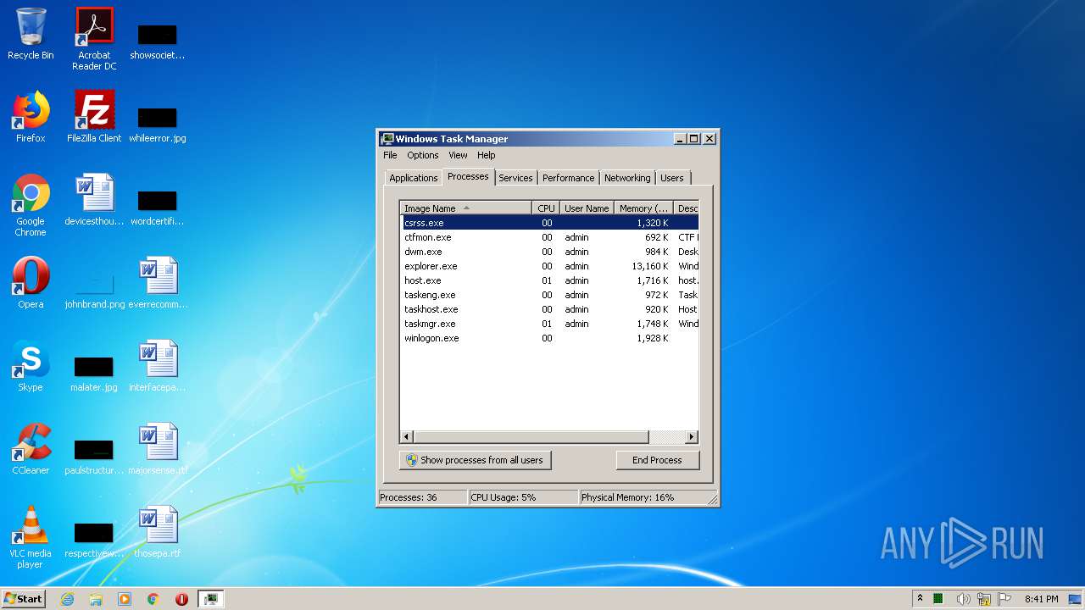The width and height of the screenshot is (1085, 610).
Task: Launch Opera desktop shortcut
Action: tap(31, 283)
